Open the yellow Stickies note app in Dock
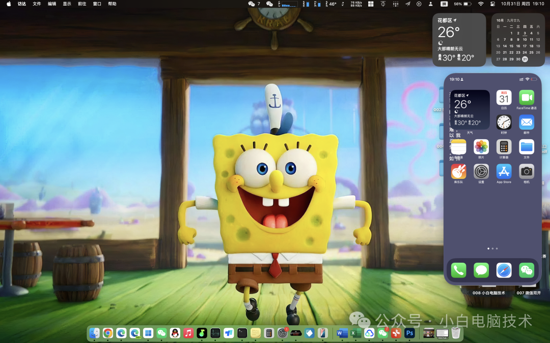Screen dimensions: 550x343 (x=255, y=333)
